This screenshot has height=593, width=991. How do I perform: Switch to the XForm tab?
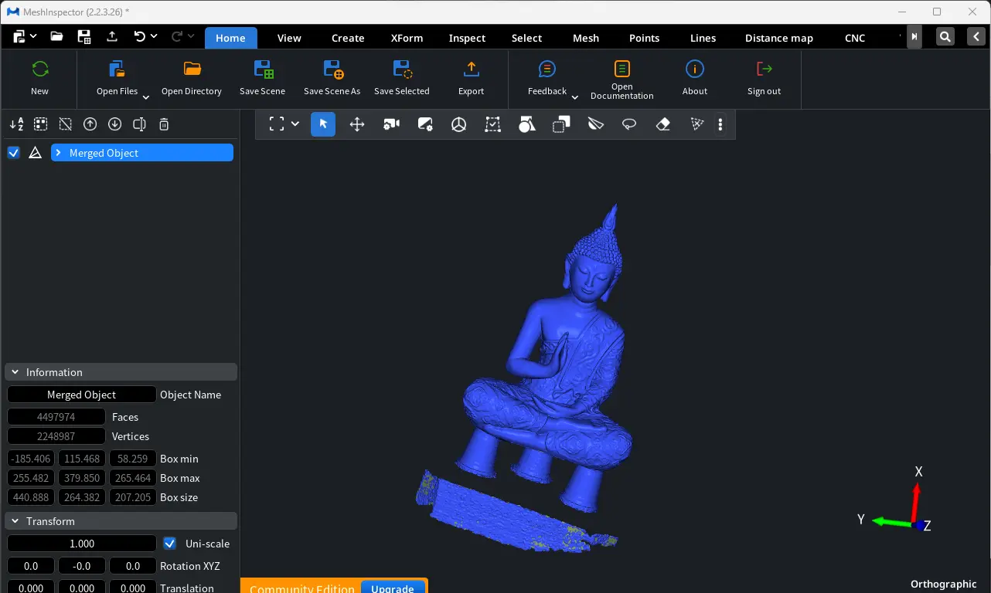coord(407,38)
